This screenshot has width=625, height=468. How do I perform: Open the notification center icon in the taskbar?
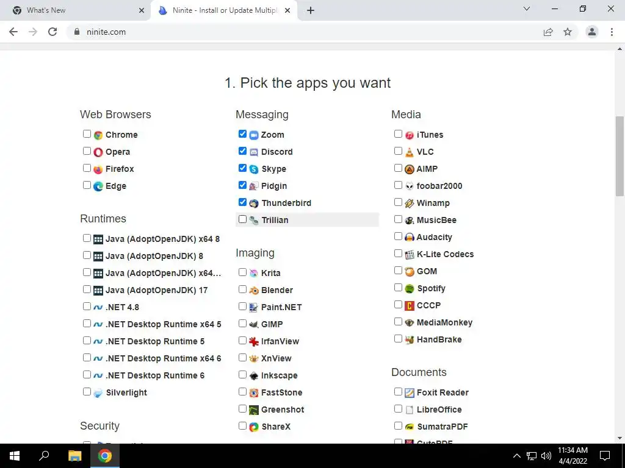(605, 456)
